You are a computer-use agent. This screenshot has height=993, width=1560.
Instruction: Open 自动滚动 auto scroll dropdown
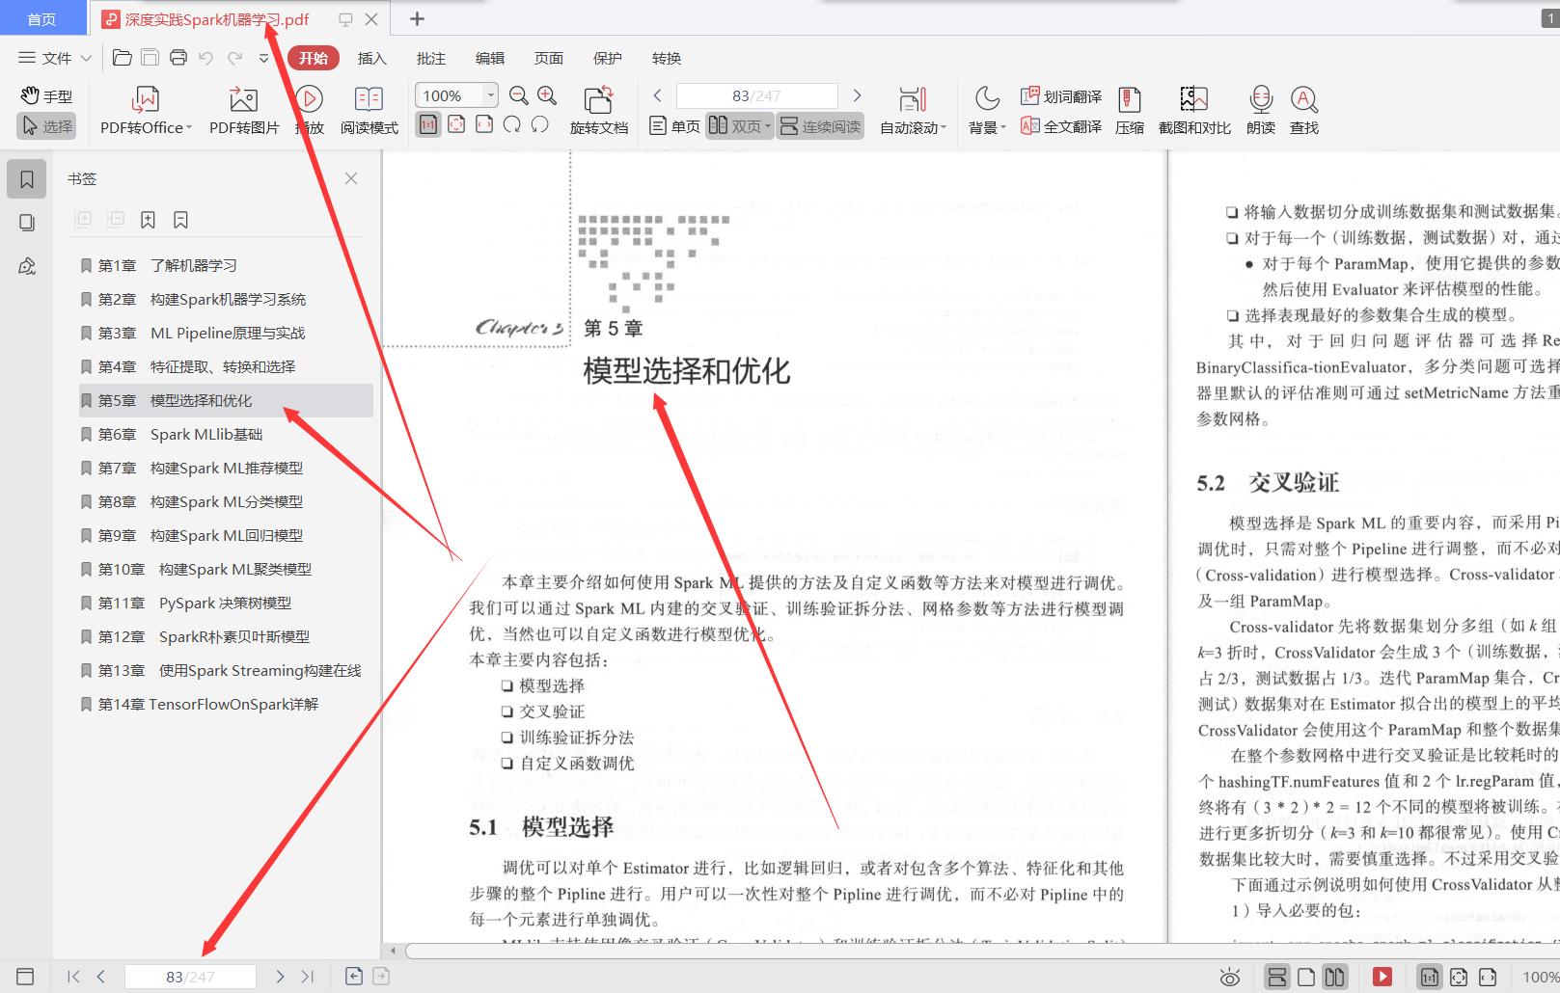[x=913, y=110]
